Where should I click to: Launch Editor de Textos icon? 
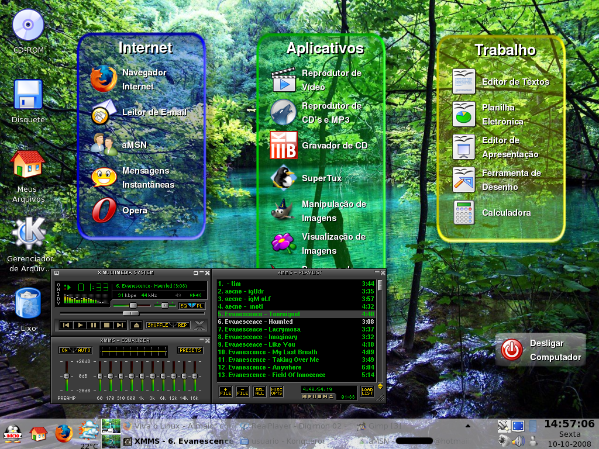click(464, 81)
